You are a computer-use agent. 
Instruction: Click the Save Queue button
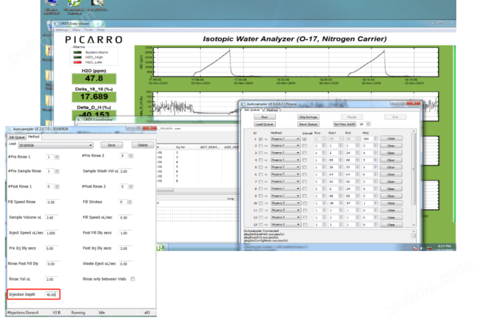coord(308,124)
